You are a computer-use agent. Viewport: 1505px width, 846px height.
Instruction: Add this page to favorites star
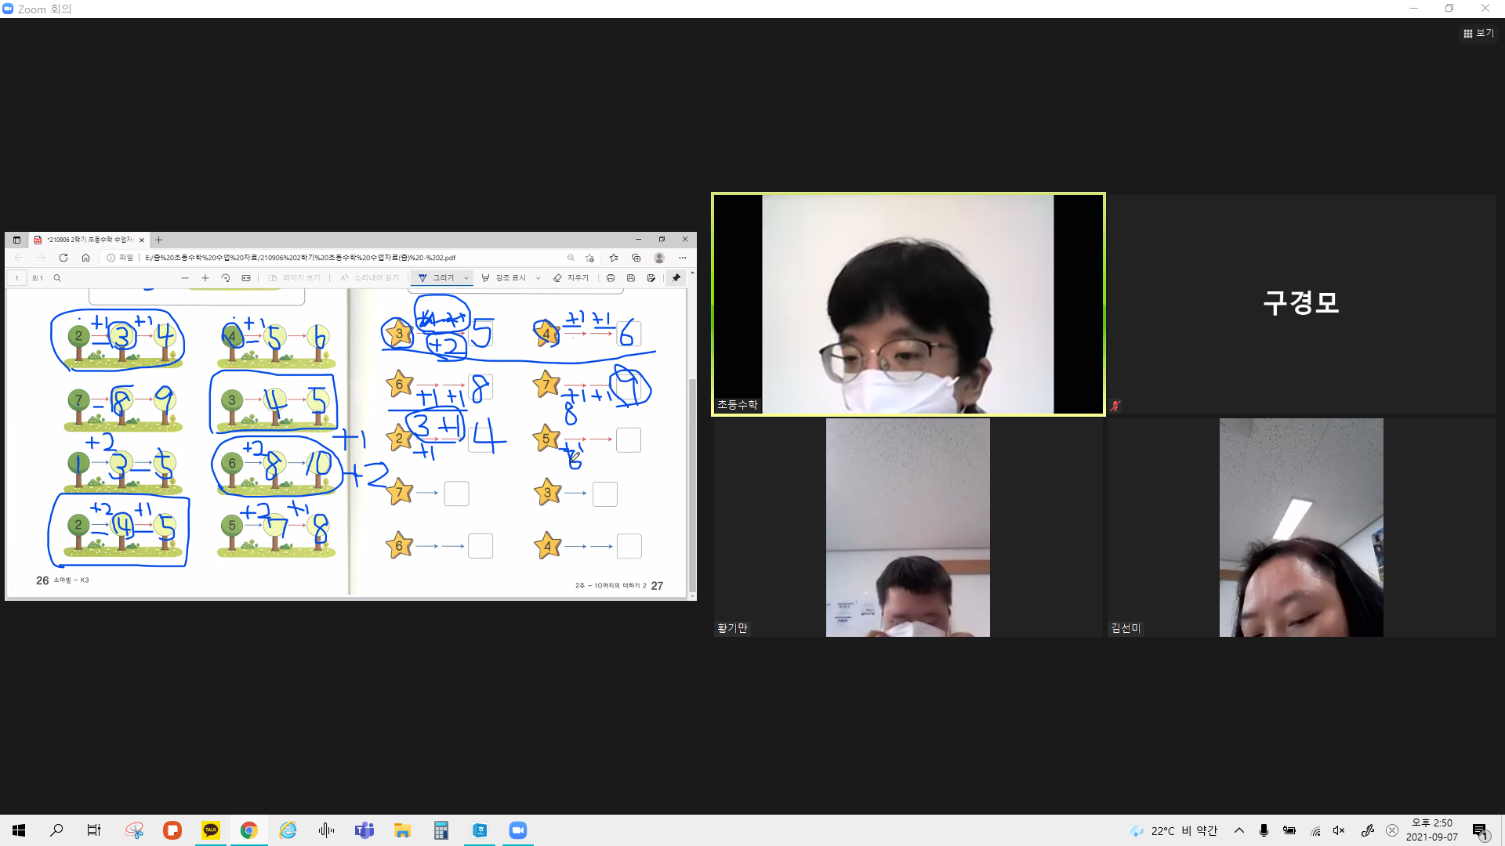point(590,258)
